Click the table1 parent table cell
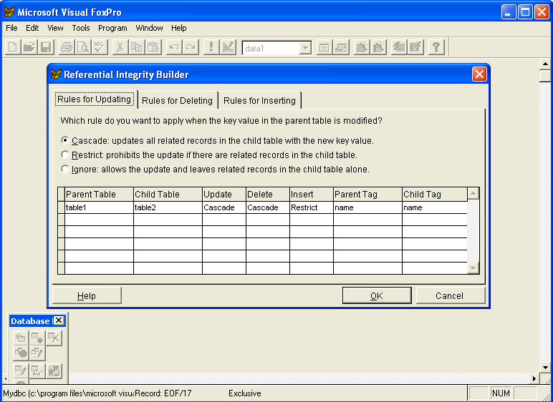Screen dimensions: 553x402 pyautogui.click(x=99, y=207)
